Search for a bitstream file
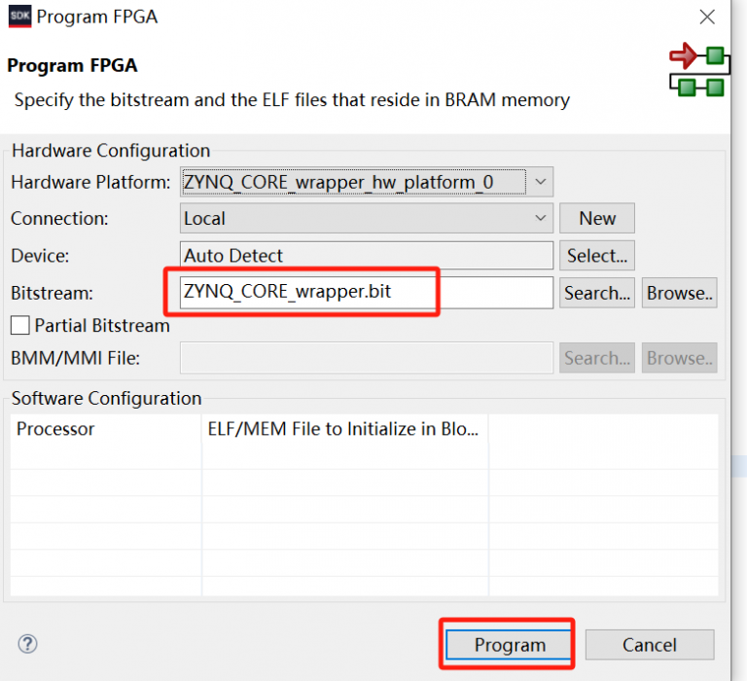Viewport: 747px width, 681px height. [x=596, y=293]
